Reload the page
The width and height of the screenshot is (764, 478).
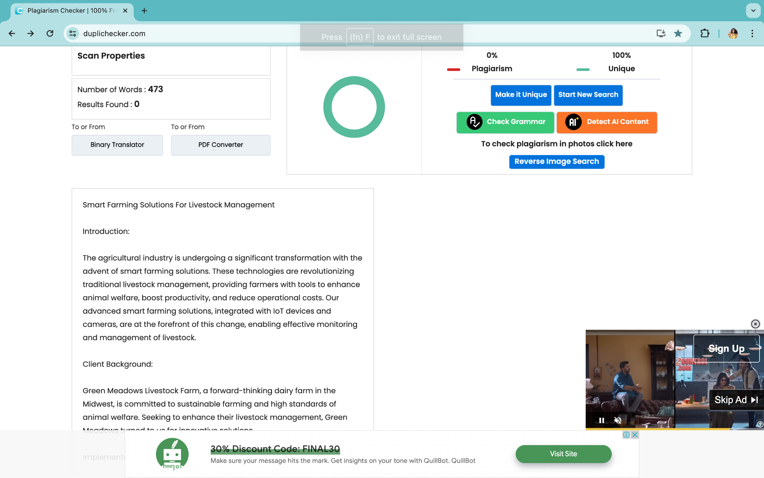50,33
